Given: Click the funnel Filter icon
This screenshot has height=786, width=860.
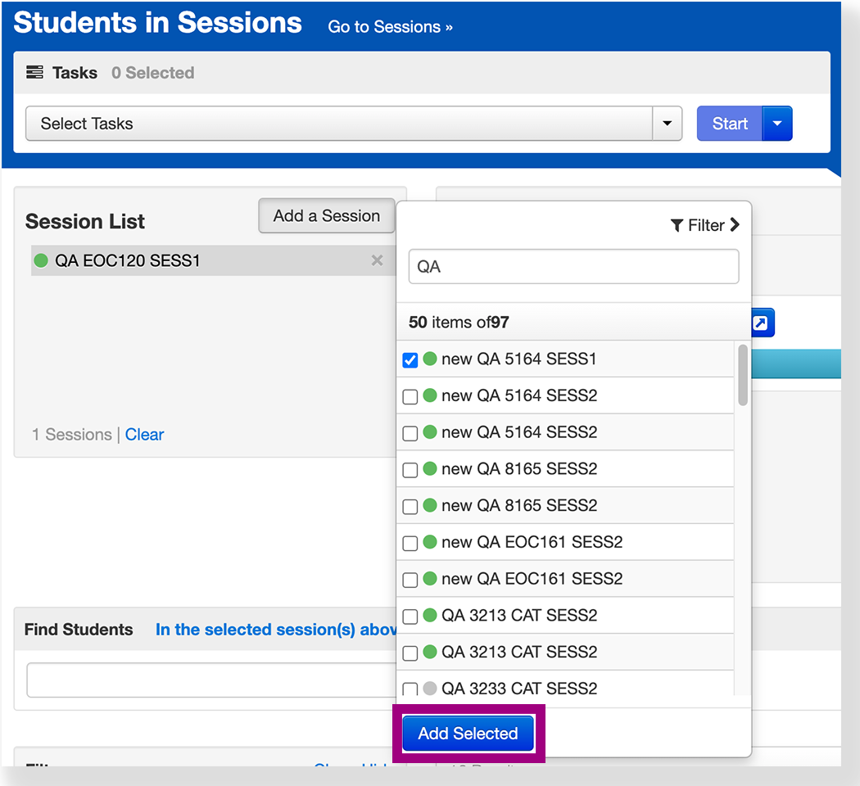Looking at the screenshot, I should (x=677, y=225).
